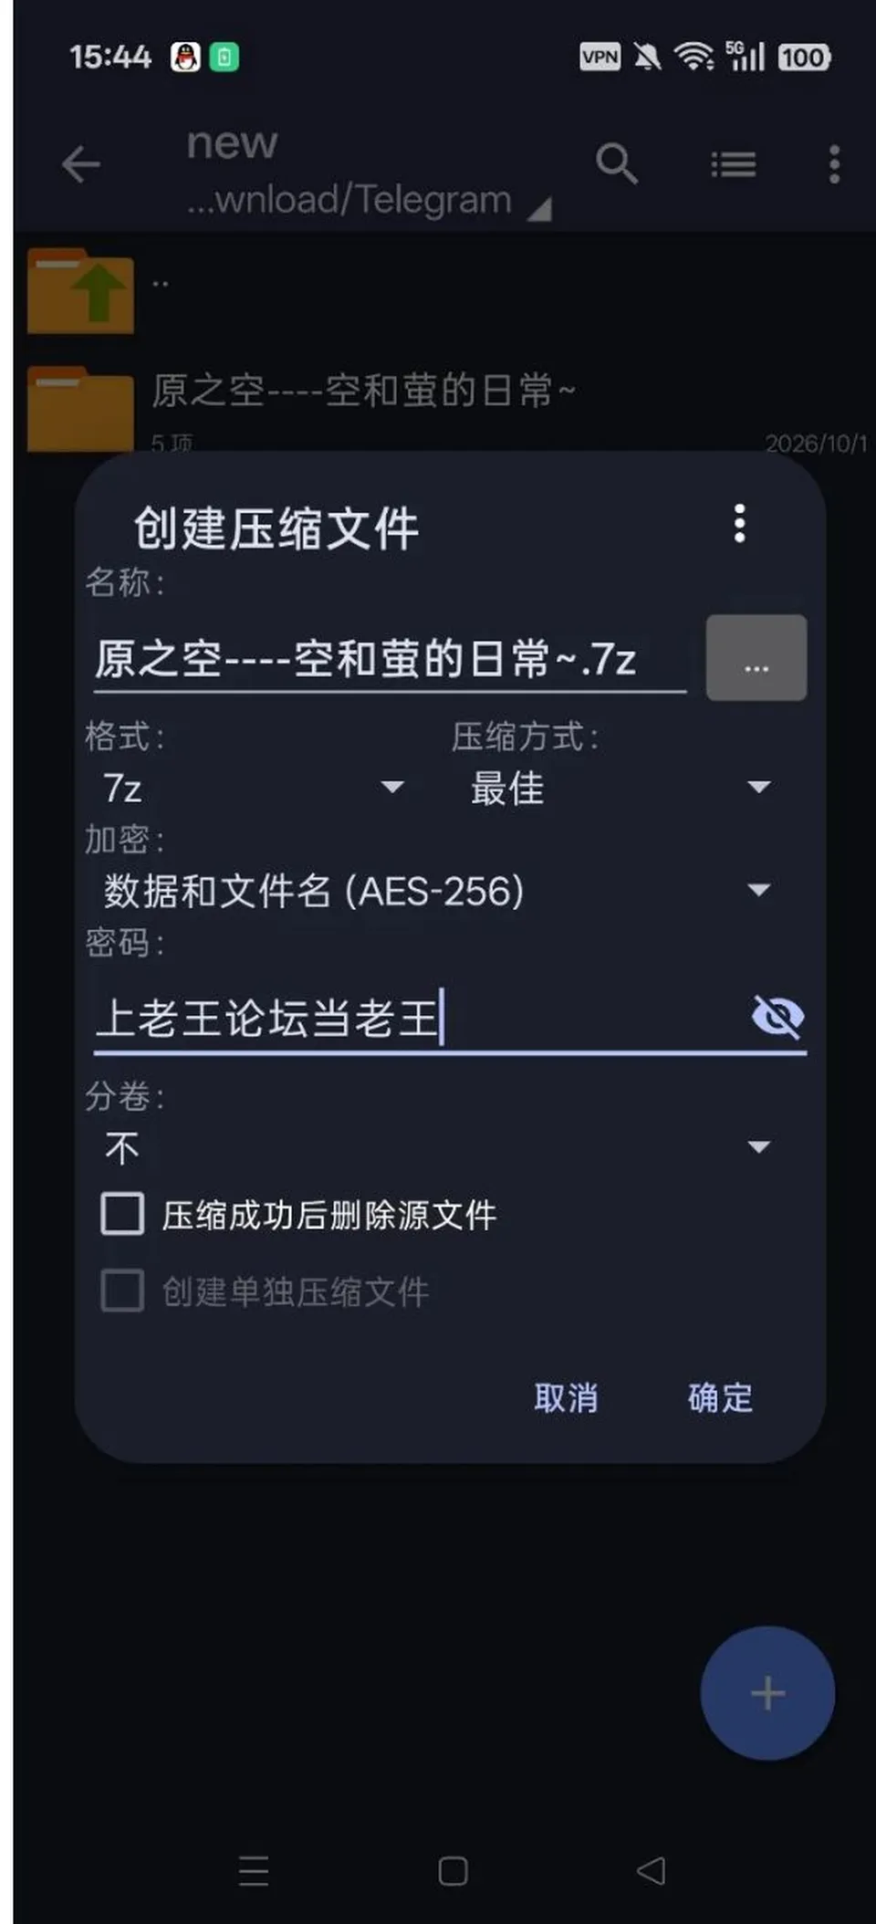The width and height of the screenshot is (876, 1924).
Task: Open the dialog's three-dot options menu
Action: click(740, 524)
